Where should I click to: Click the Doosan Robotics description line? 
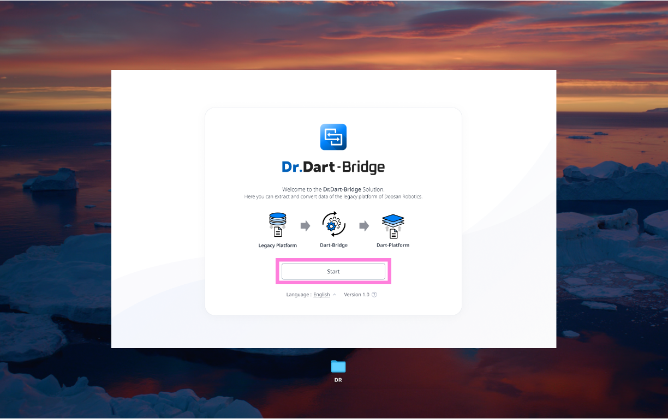coord(333,196)
